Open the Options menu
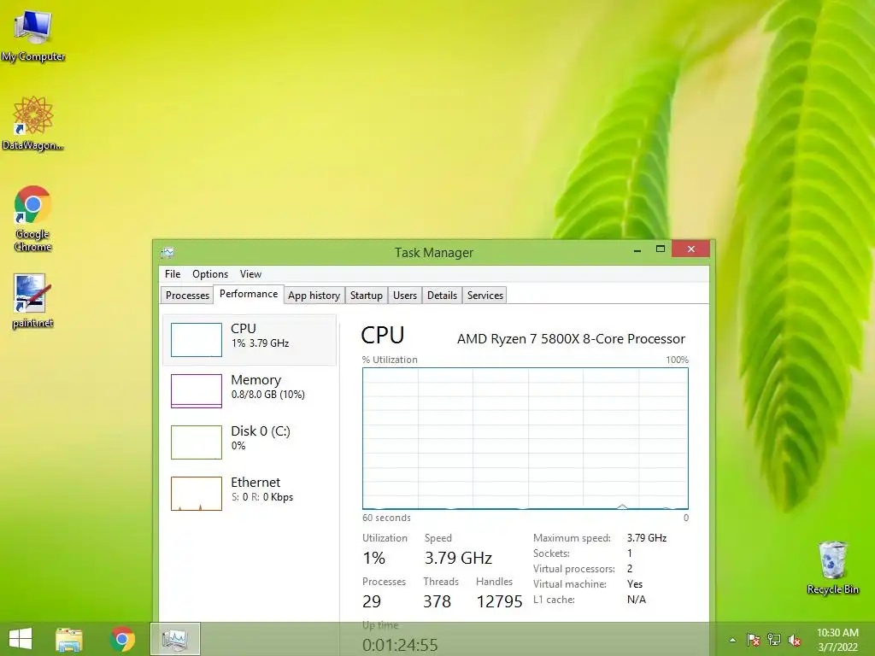The width and height of the screenshot is (875, 656). pos(210,274)
